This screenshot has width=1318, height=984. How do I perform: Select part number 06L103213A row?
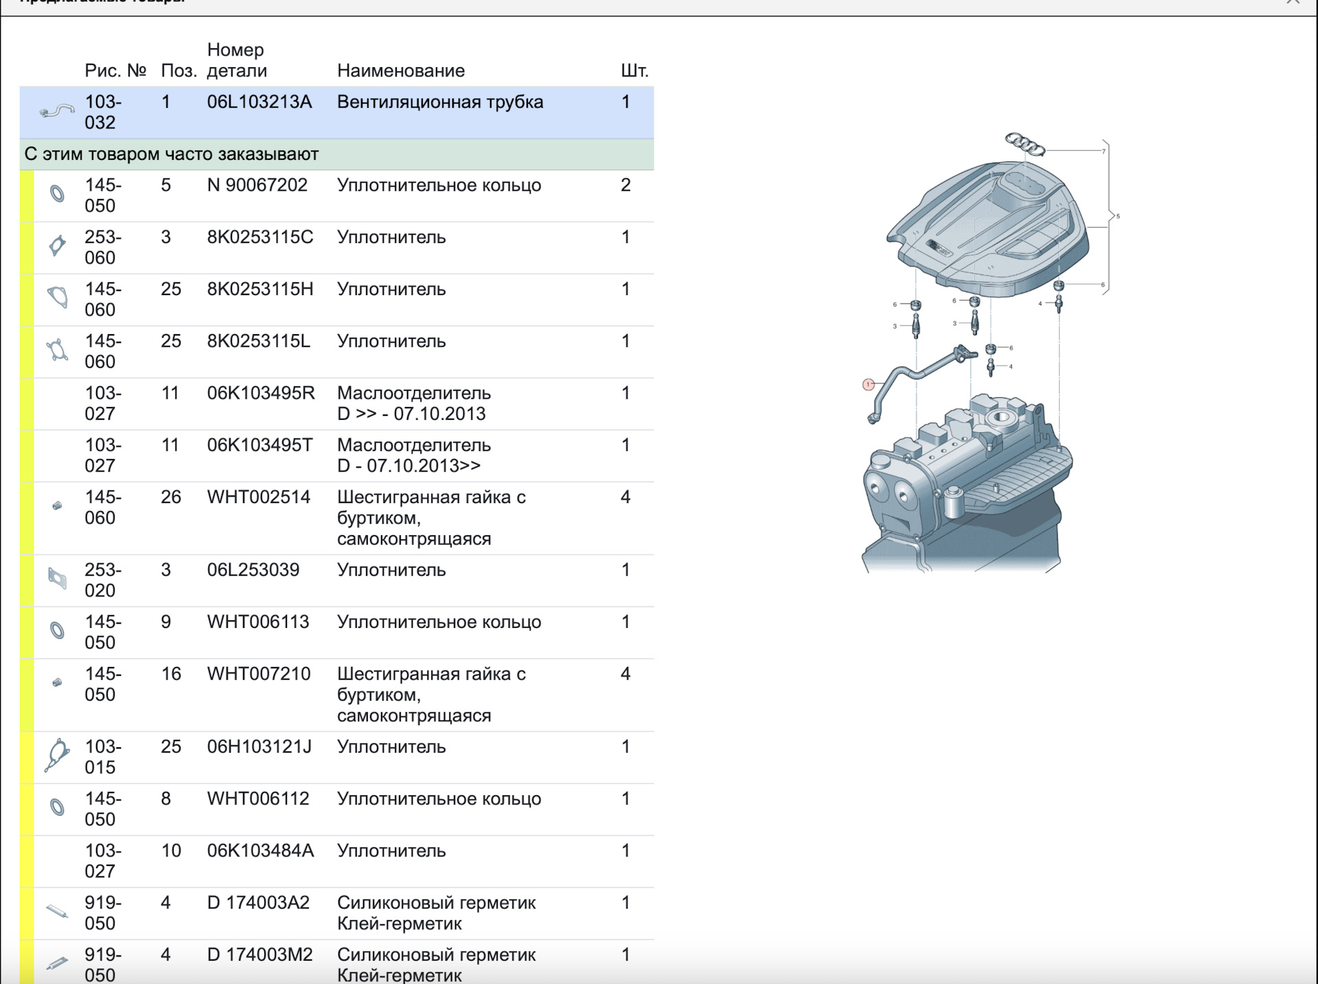[x=259, y=102]
